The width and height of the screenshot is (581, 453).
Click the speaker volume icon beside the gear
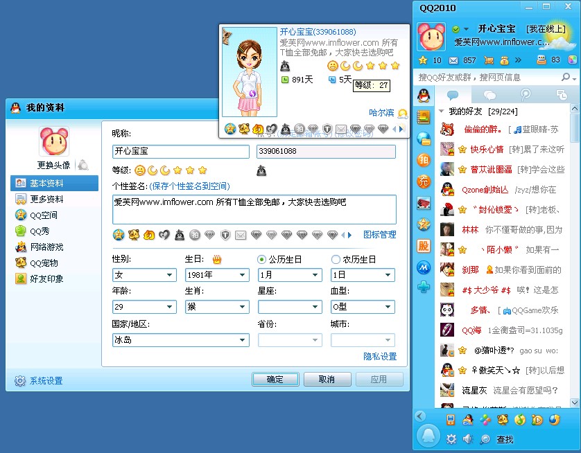[x=466, y=438]
